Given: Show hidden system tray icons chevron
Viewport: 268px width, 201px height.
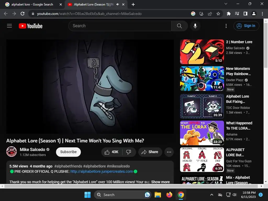Looking at the screenshot, I should [x=211, y=195].
